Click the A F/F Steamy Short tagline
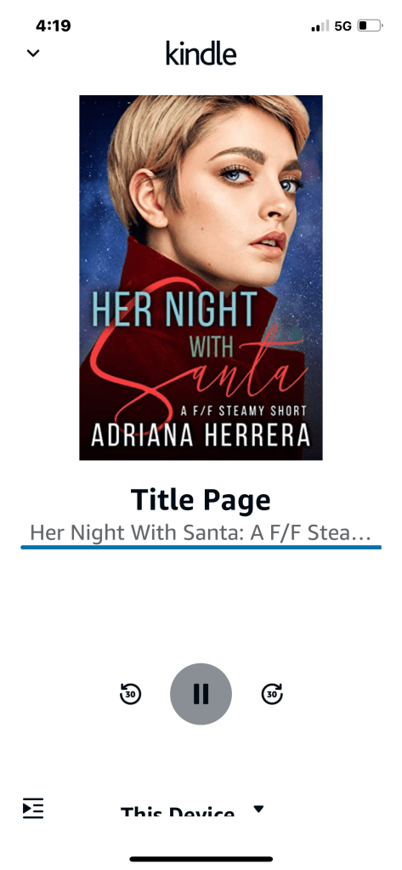Image resolution: width=402 pixels, height=870 pixels. (243, 411)
